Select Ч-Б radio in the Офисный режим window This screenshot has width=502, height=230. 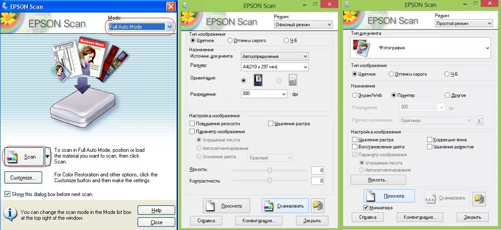pyautogui.click(x=286, y=41)
